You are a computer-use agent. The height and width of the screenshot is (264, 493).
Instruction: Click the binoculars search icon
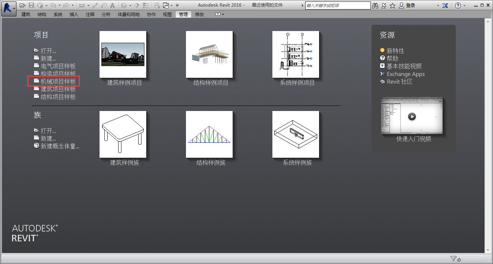tap(375, 5)
